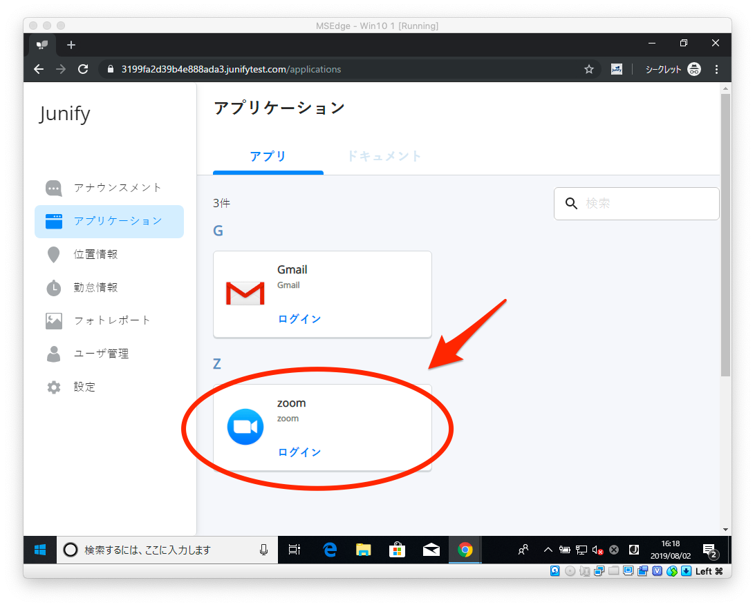The height and width of the screenshot is (607, 755).
Task: Click the シークレット incognito indicator
Action: (x=673, y=69)
